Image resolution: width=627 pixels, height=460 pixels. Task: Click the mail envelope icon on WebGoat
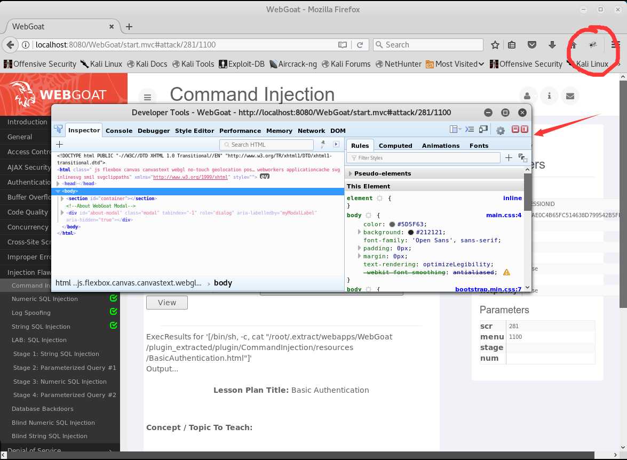[570, 96]
